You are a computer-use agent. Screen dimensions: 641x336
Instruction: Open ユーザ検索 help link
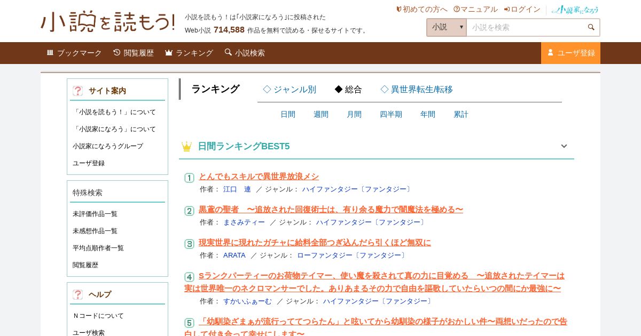tap(89, 333)
